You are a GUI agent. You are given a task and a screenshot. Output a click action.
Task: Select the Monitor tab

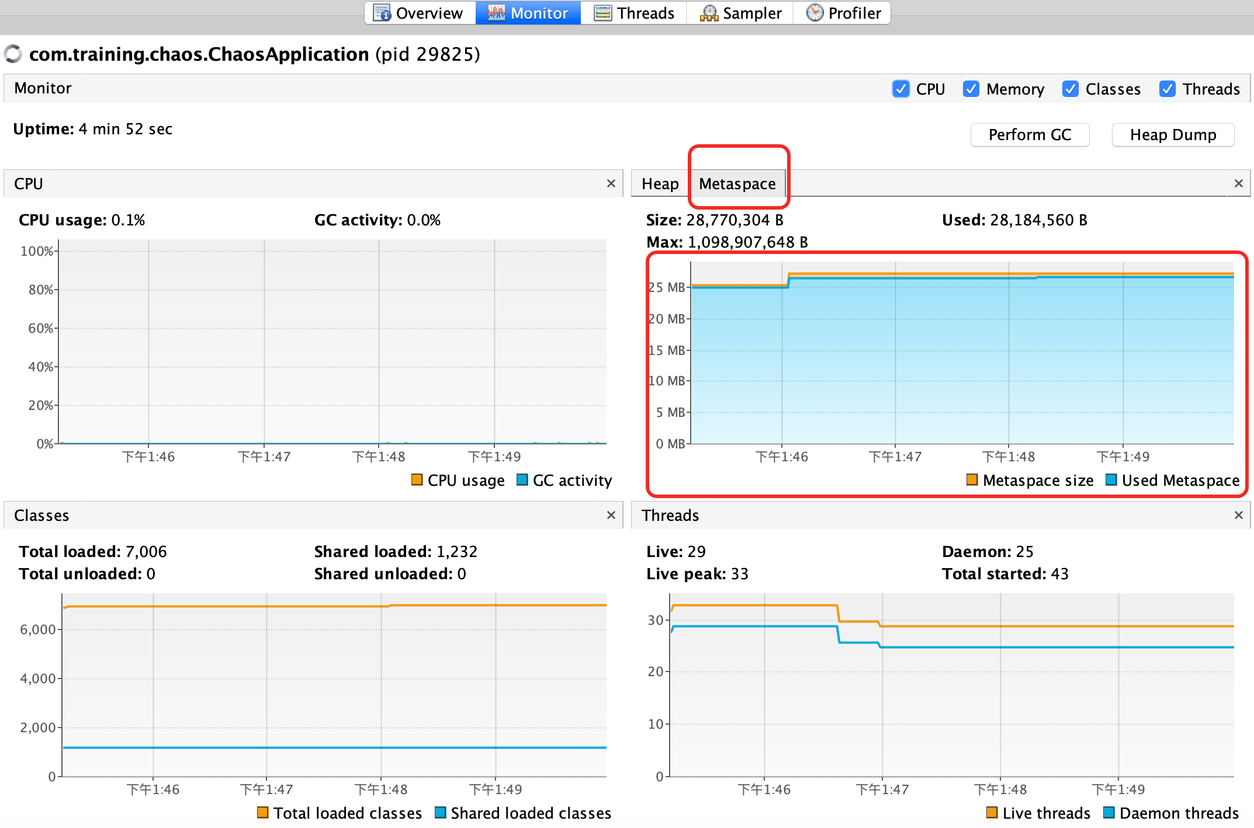pyautogui.click(x=528, y=13)
